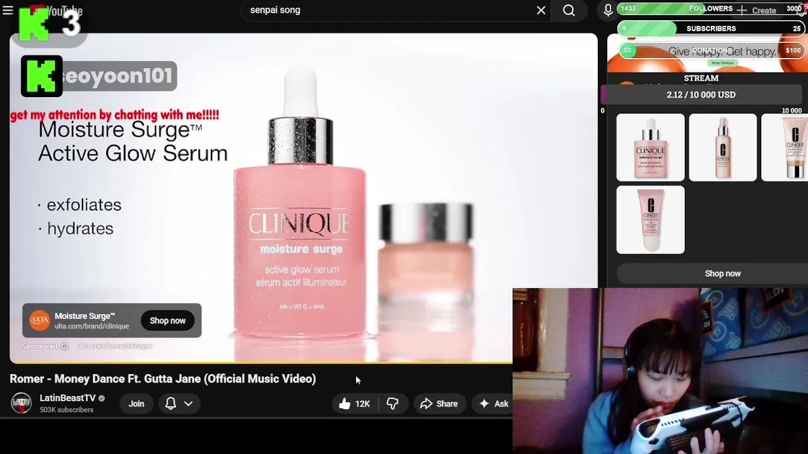Viewport: 808px width, 454px height.
Task: Open the YouTube hamburger guide menu
Action: tap(8, 10)
